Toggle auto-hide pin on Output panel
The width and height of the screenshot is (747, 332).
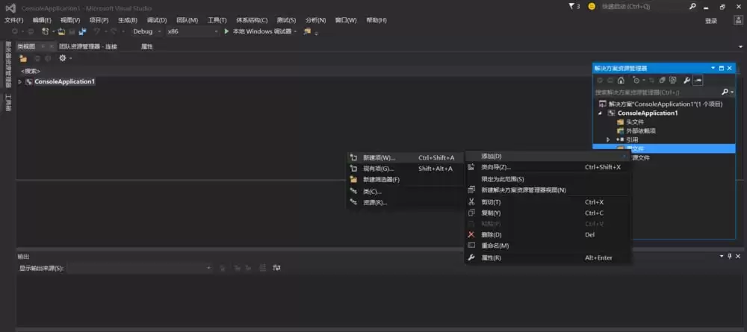(729, 257)
